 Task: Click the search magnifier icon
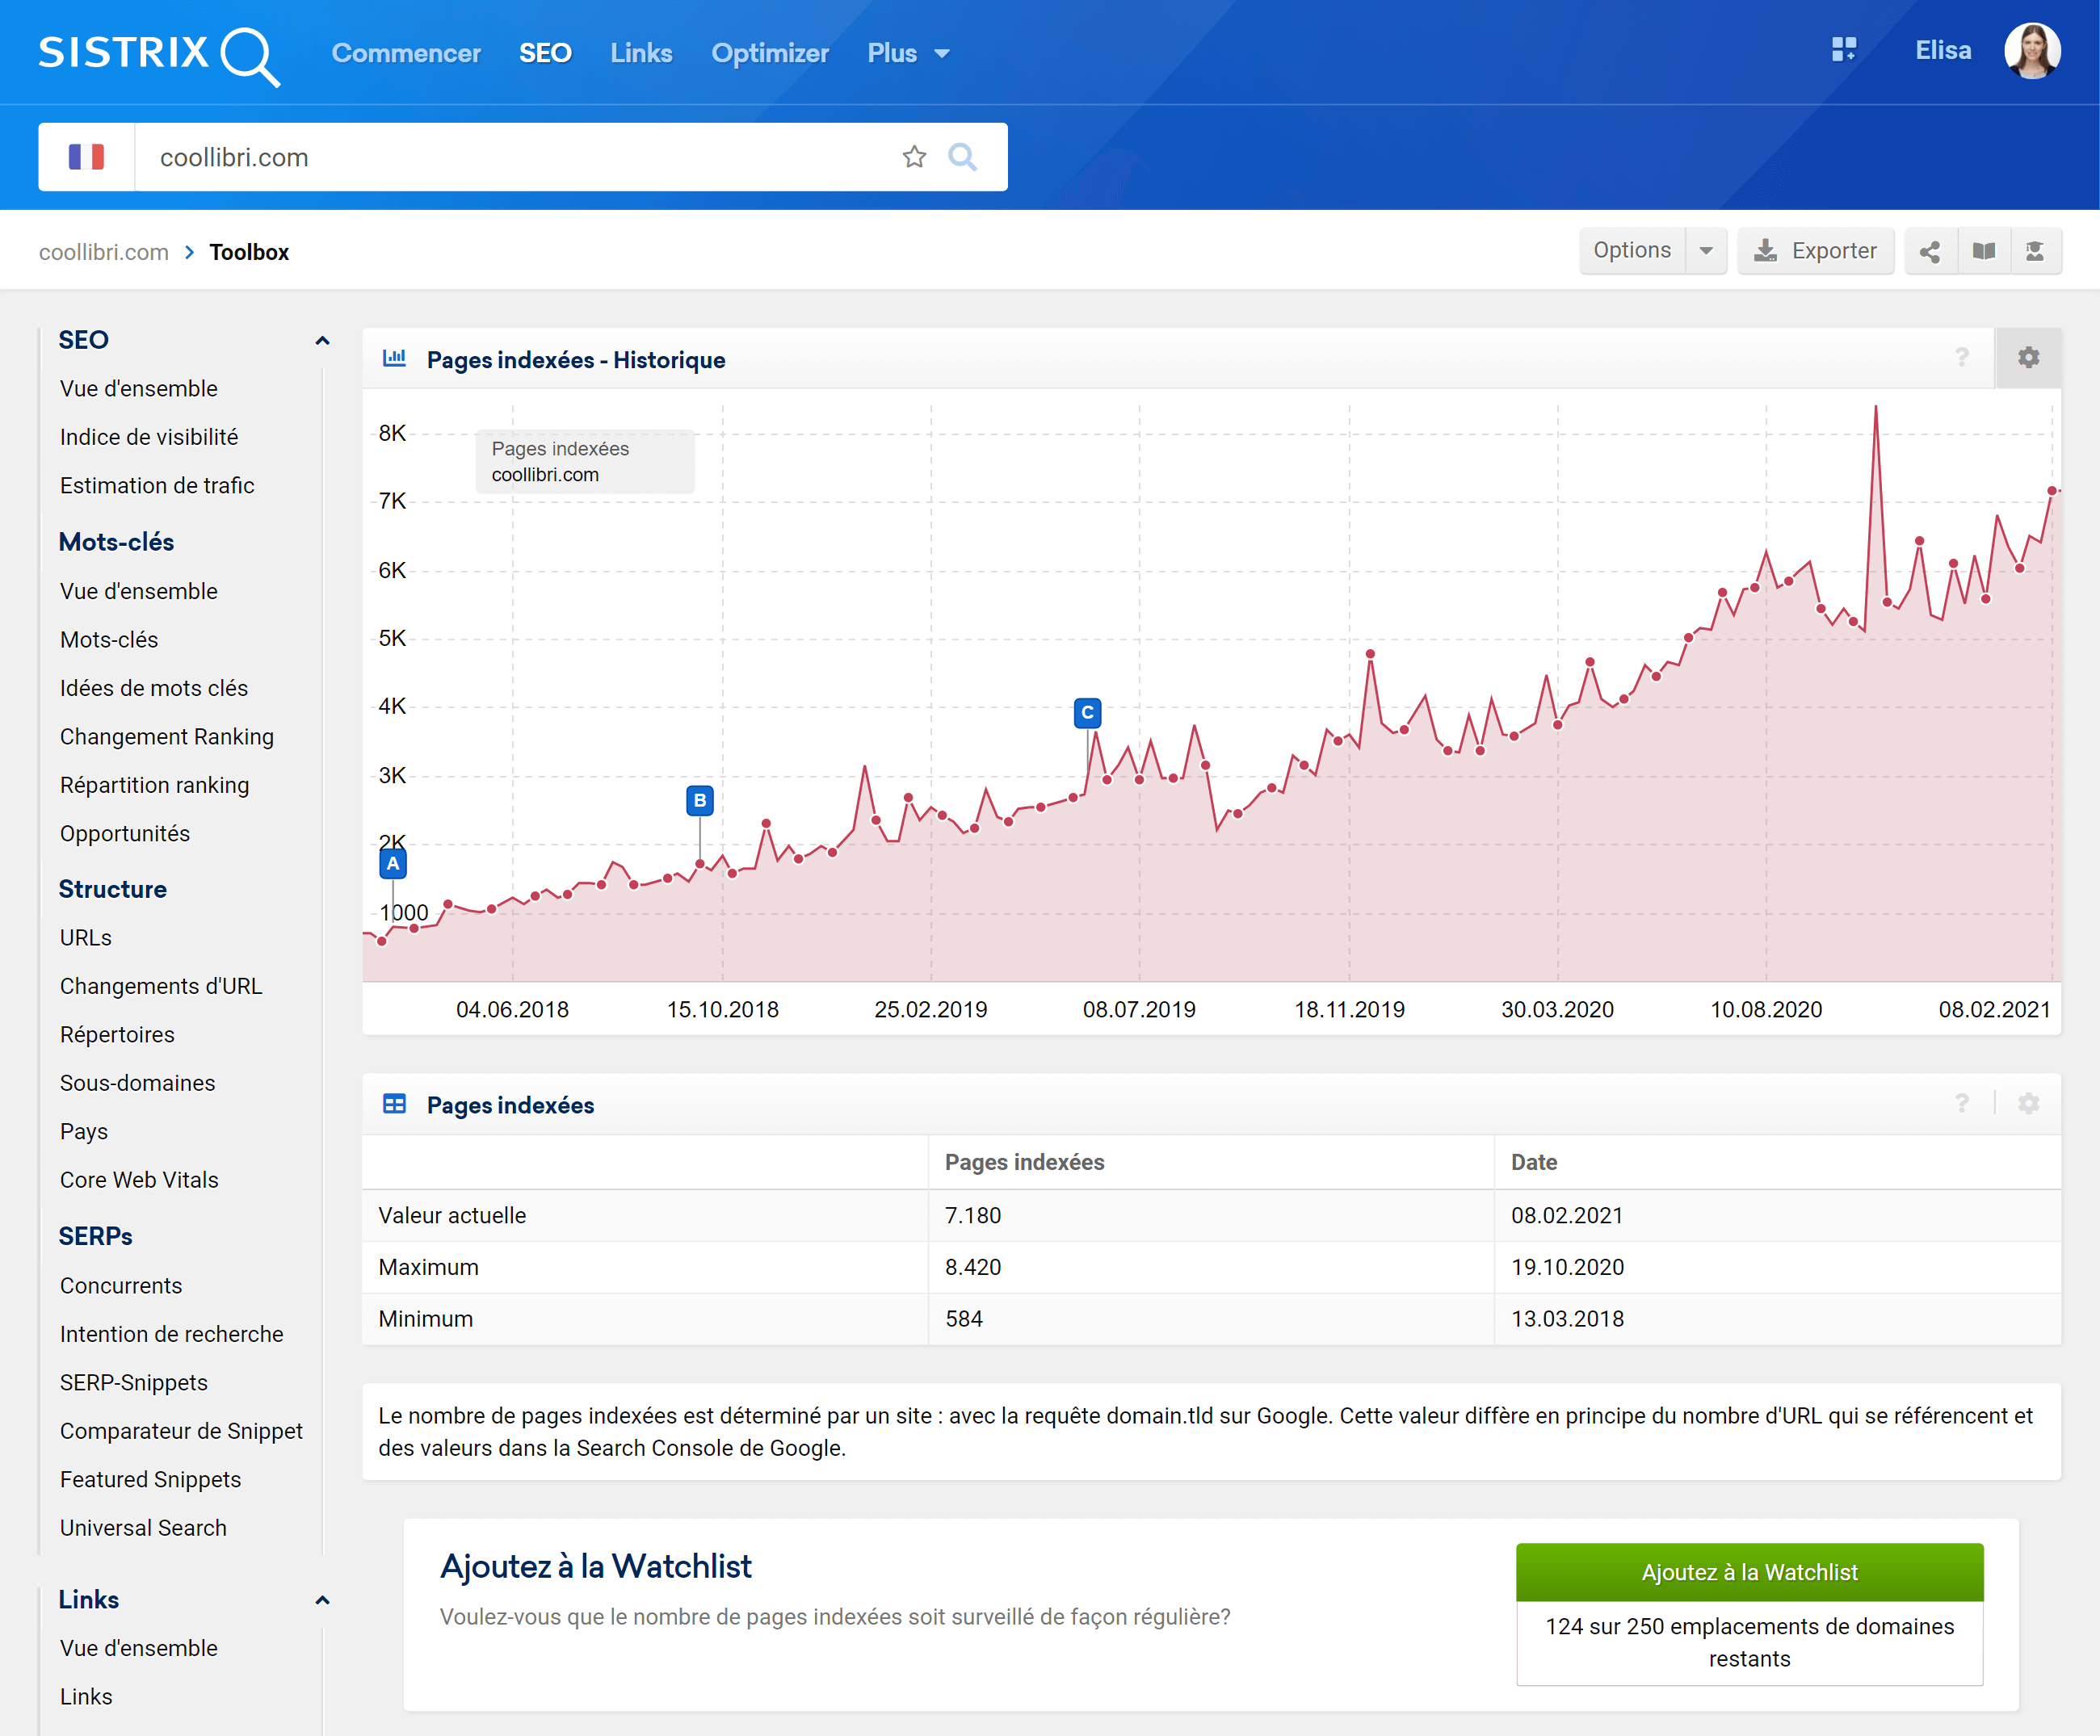[x=962, y=157]
